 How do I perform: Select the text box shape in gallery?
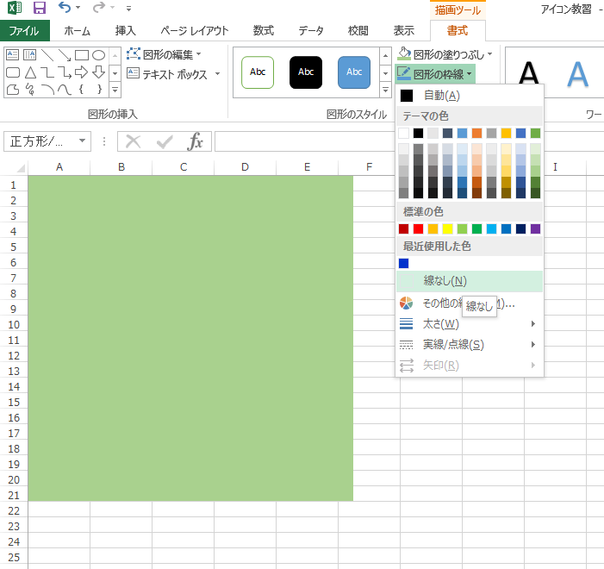[13, 55]
